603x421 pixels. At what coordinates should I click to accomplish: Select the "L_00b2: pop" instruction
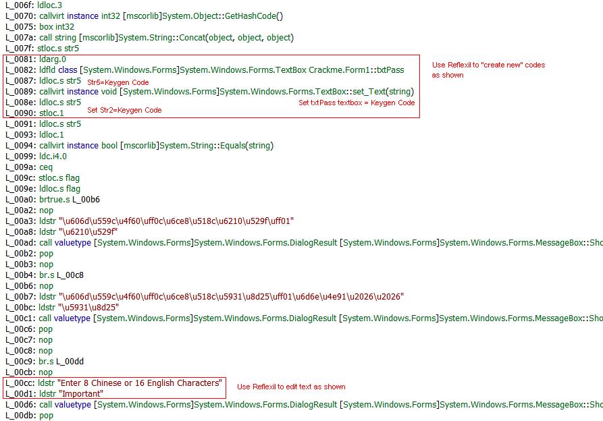click(29, 254)
